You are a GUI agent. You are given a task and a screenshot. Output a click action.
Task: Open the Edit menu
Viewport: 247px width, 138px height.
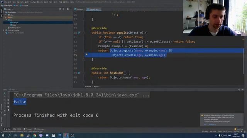[10, 2]
